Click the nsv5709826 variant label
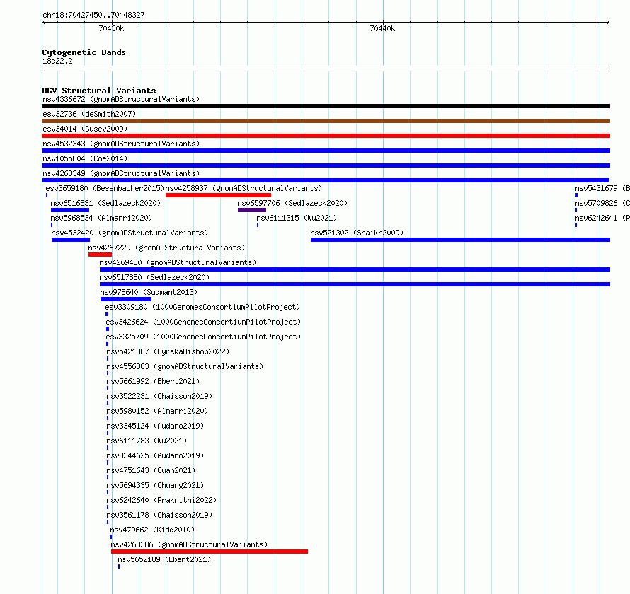This screenshot has height=594, width=630. click(x=602, y=203)
